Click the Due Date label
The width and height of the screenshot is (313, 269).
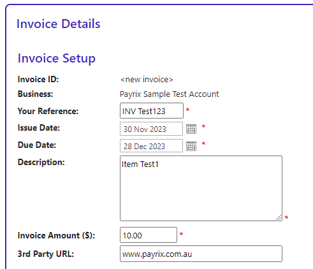[x=37, y=145]
